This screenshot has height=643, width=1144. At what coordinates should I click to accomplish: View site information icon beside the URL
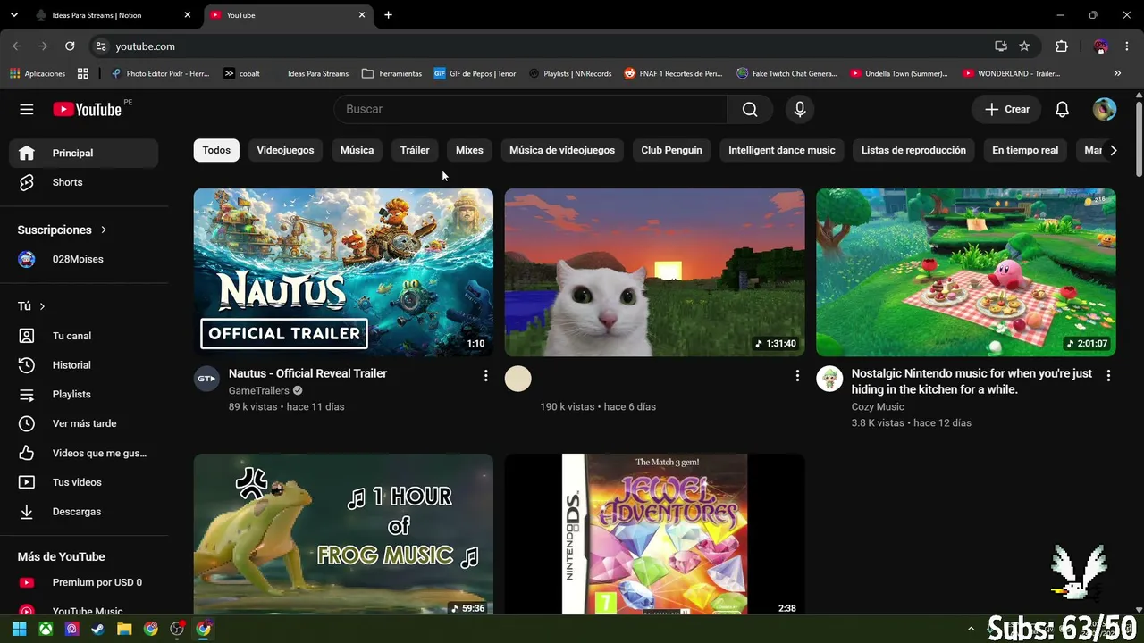coord(101,46)
